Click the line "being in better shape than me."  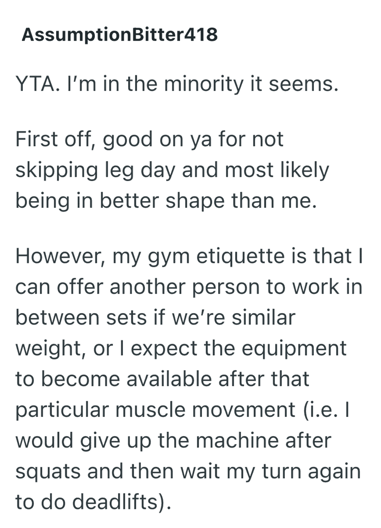click(166, 201)
